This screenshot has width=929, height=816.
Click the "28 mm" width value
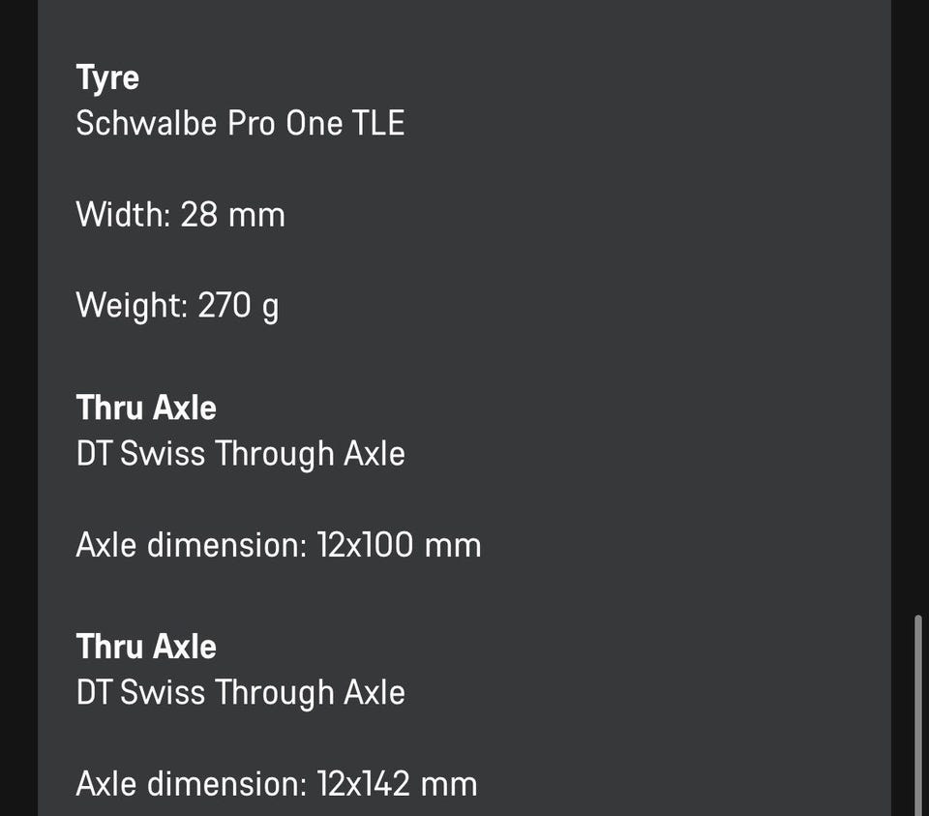click(232, 214)
